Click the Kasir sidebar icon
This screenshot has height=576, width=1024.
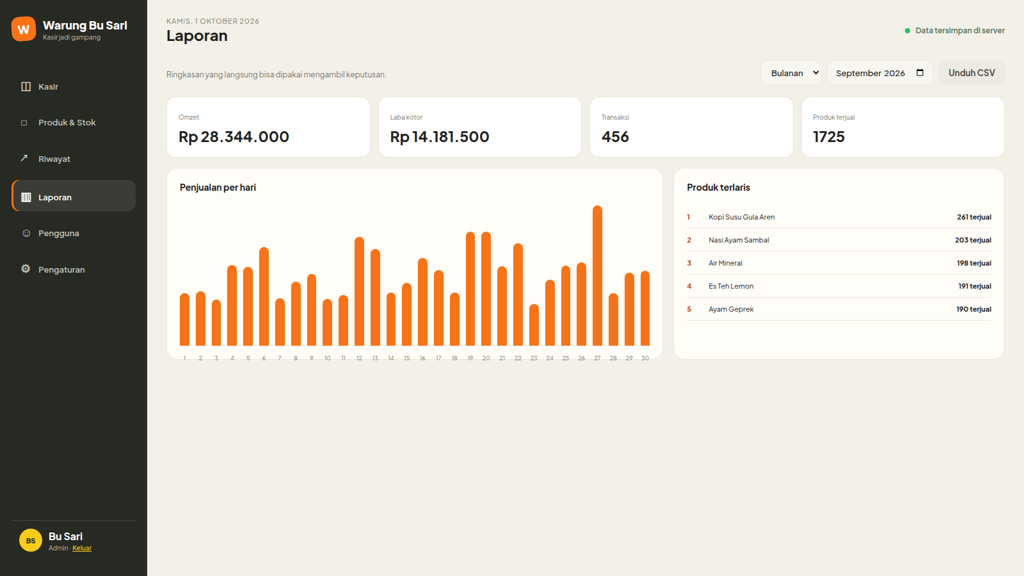[26, 86]
